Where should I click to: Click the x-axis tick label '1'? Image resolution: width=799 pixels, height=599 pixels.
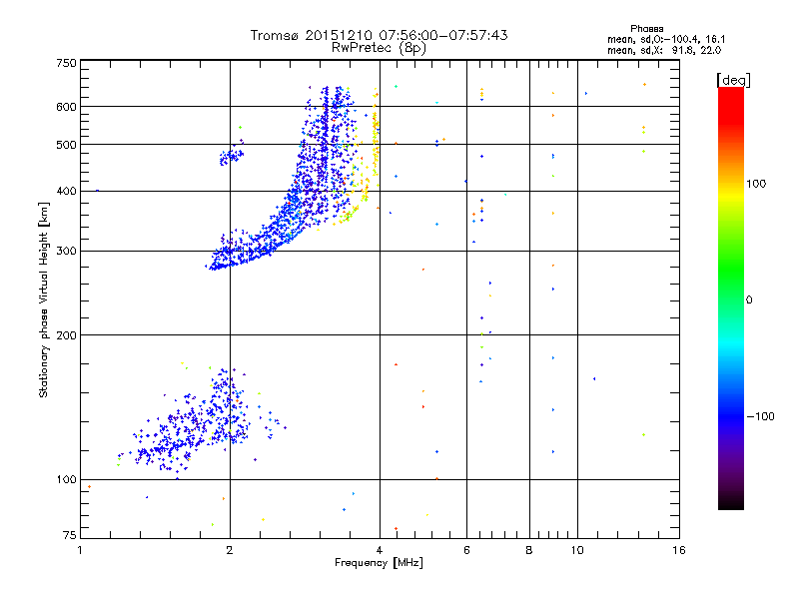[x=80, y=550]
